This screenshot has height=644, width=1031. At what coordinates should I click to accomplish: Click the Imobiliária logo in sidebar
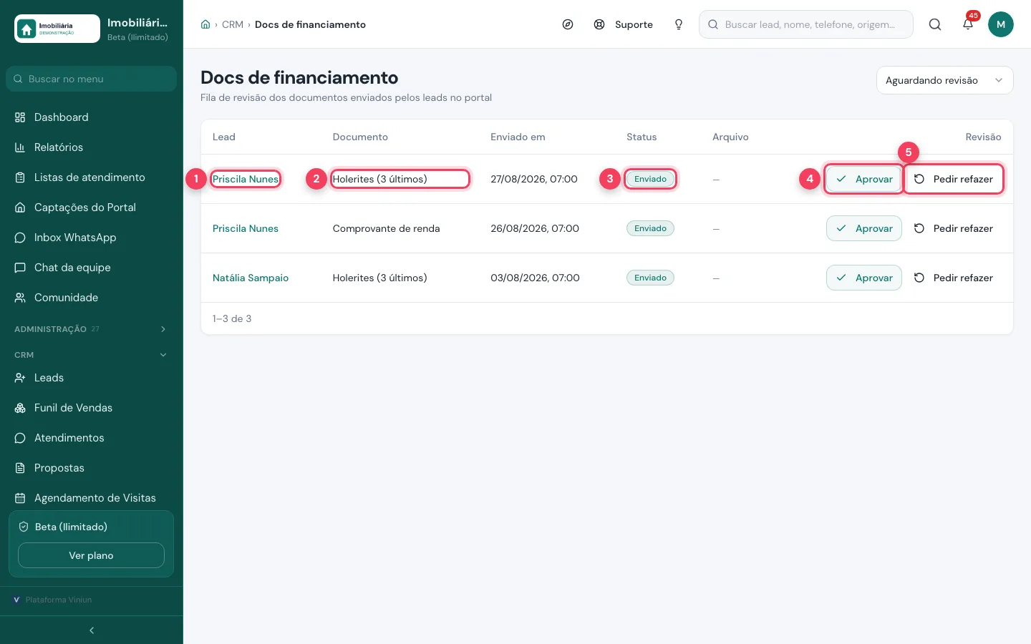click(x=57, y=29)
